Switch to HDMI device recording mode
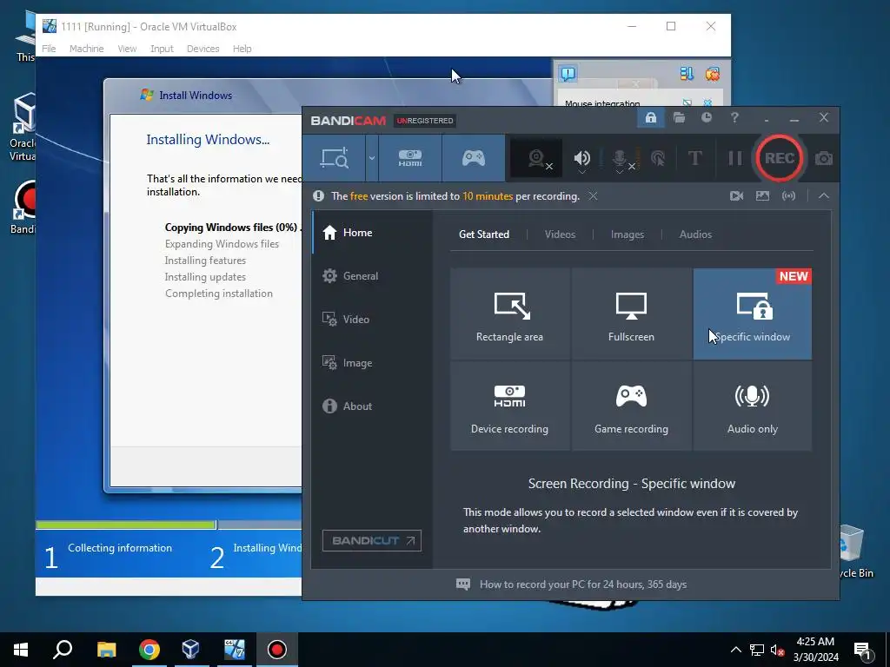890x667 pixels. point(410,158)
